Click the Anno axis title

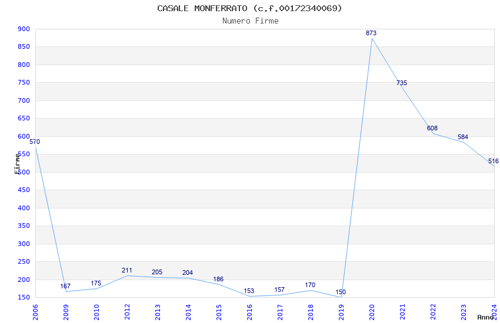pos(486,317)
